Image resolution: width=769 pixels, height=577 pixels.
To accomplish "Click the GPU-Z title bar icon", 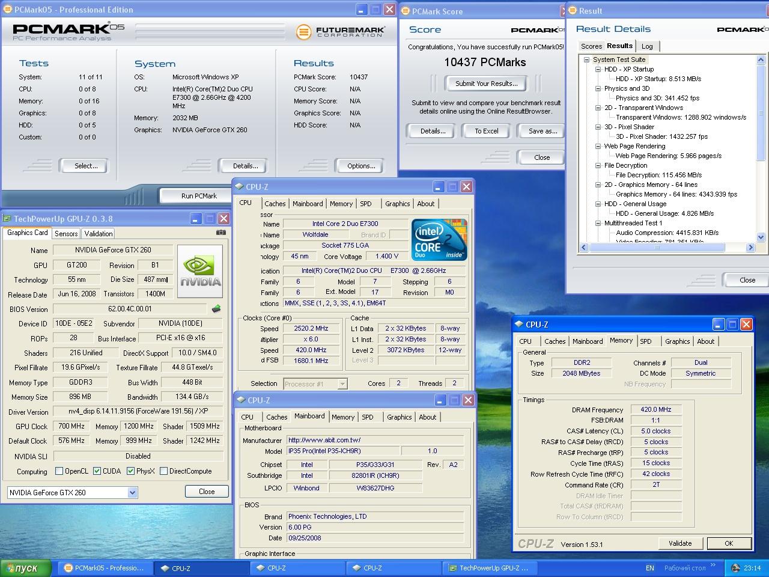I will click(7, 219).
